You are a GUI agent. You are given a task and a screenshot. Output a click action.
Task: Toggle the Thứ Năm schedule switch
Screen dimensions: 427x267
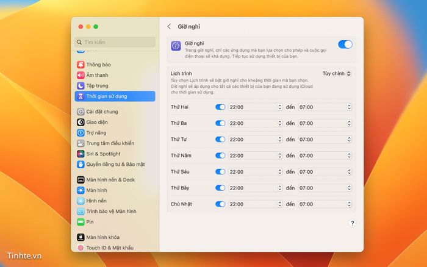point(220,155)
